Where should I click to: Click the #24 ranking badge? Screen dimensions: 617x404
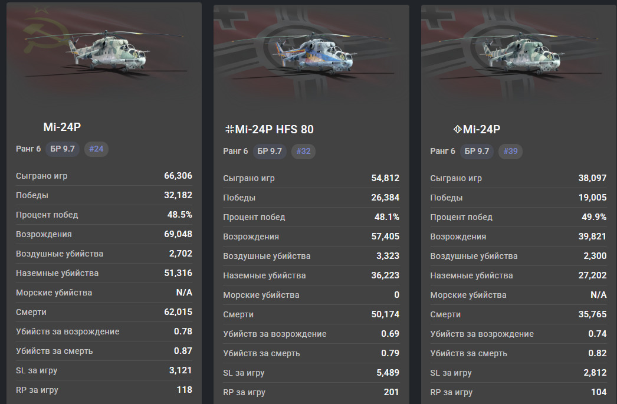coord(96,149)
